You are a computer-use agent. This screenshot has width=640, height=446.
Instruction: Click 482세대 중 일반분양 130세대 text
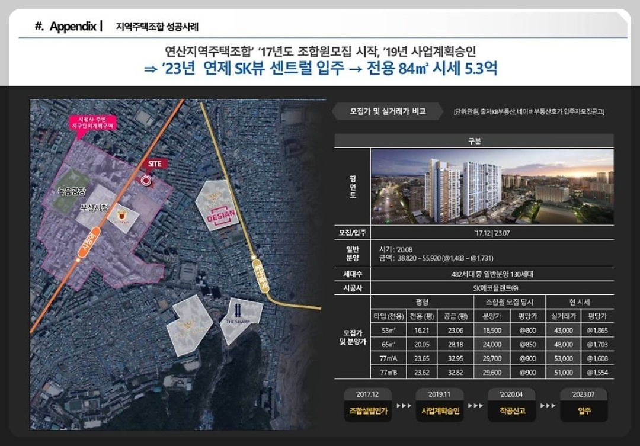492,274
